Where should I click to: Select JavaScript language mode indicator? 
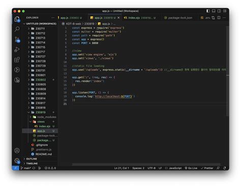point(173,168)
